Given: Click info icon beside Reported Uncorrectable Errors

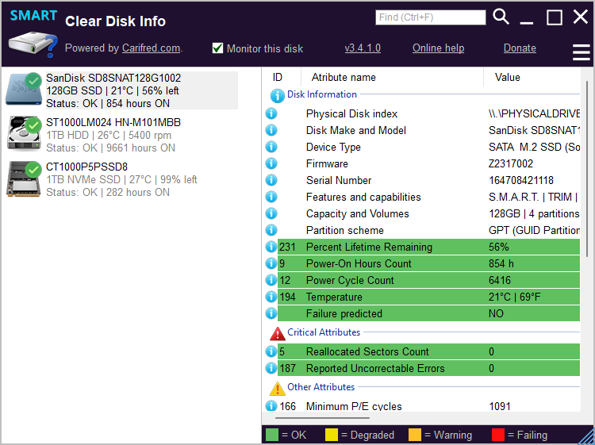Looking at the screenshot, I should click(271, 368).
